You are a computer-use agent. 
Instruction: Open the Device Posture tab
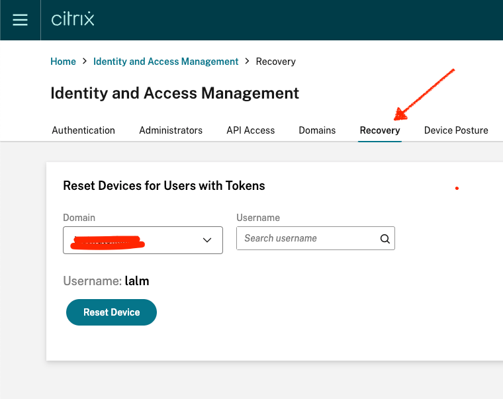pos(456,130)
